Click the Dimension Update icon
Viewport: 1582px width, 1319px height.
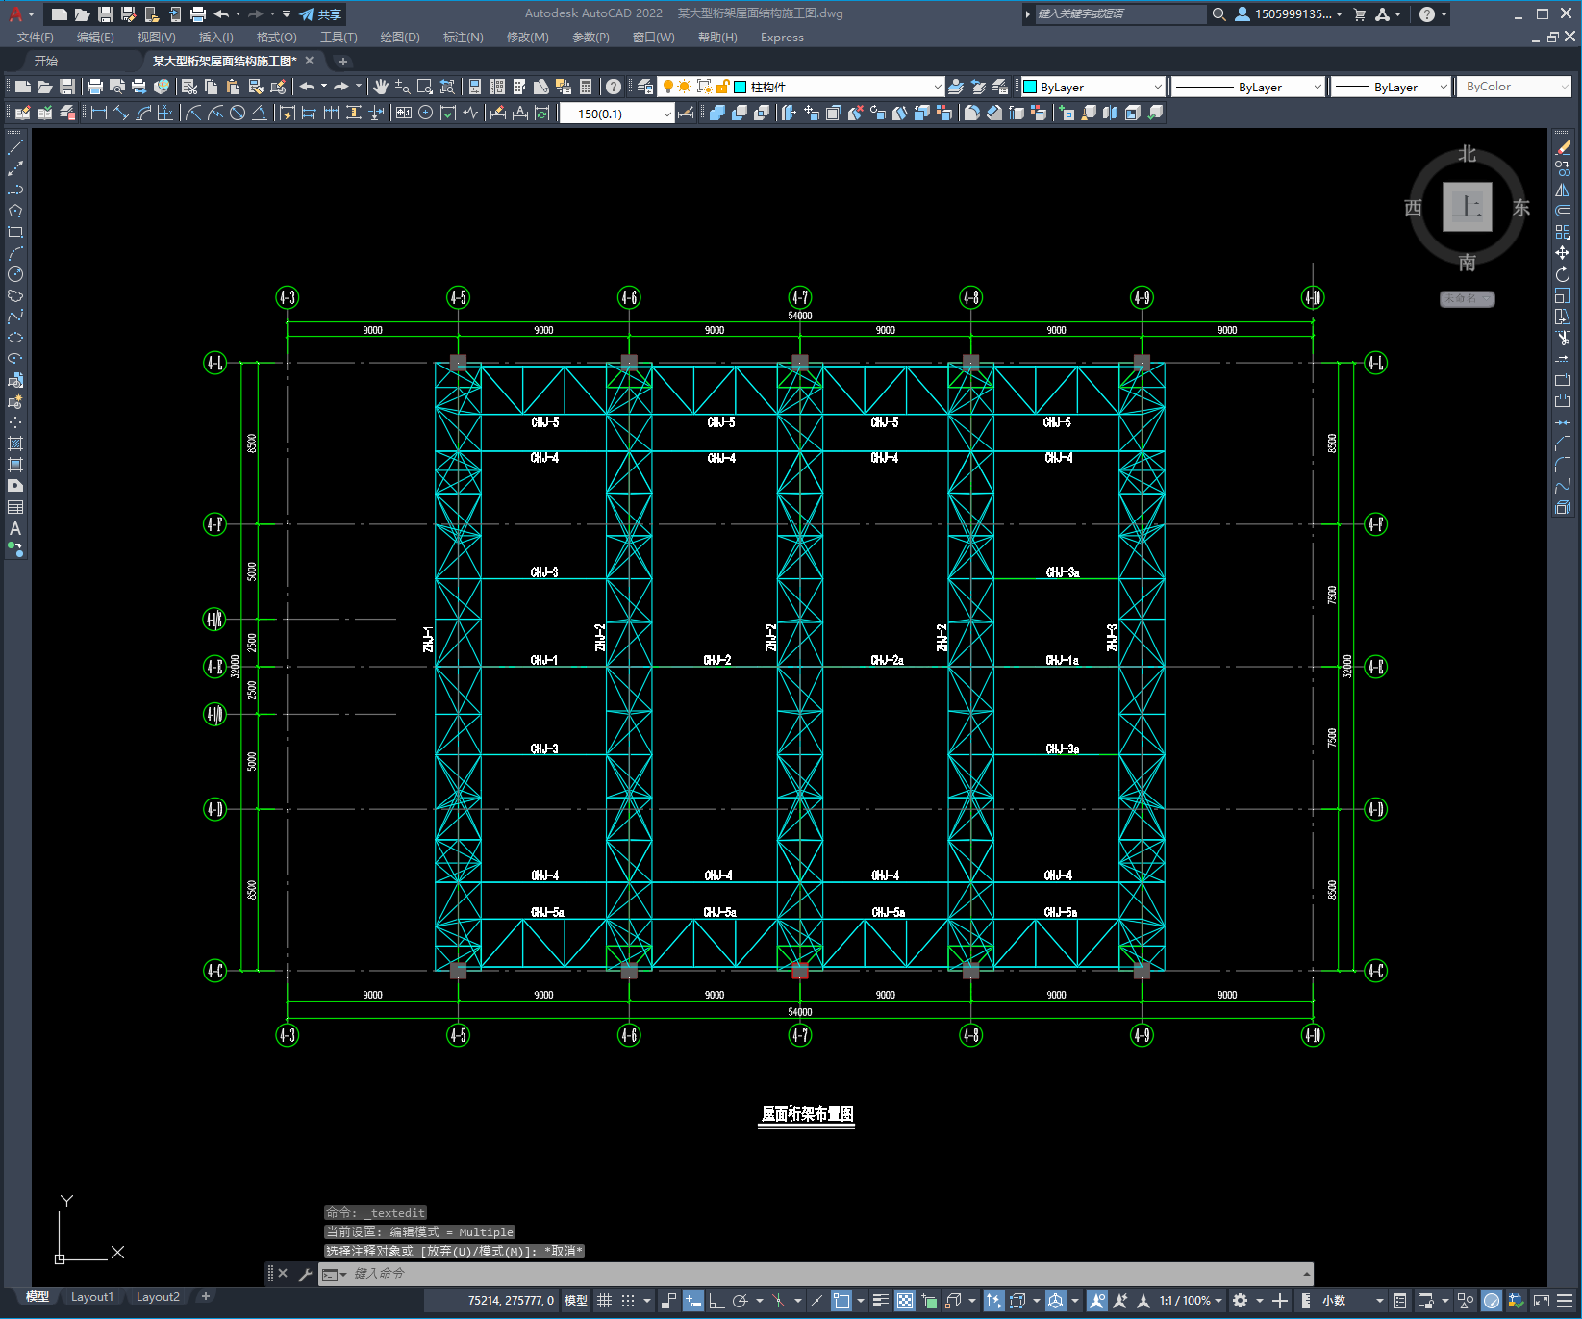542,113
